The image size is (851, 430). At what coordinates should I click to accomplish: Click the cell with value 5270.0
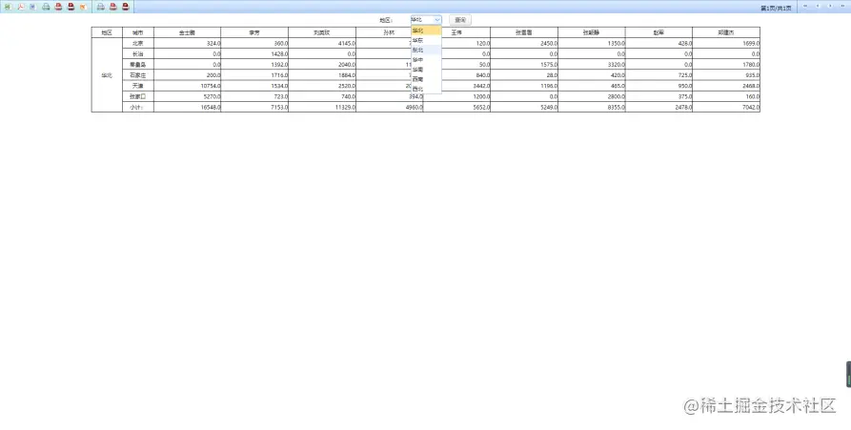pos(187,96)
